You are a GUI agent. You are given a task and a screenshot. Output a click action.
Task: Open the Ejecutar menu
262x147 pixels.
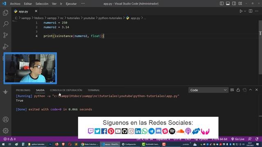coord(71,4)
